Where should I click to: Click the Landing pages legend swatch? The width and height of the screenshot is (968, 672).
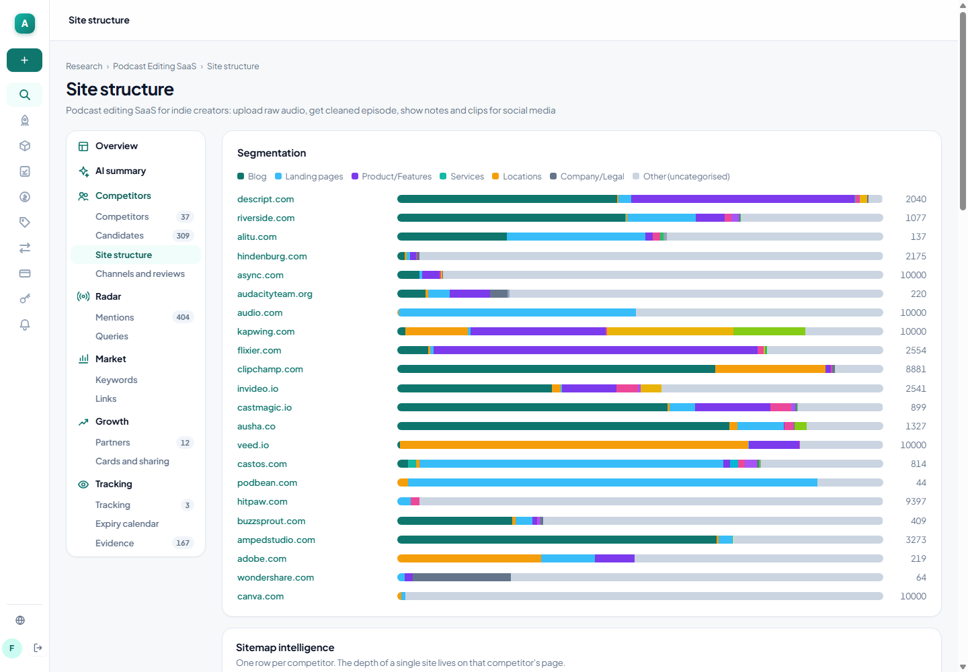pyautogui.click(x=278, y=176)
